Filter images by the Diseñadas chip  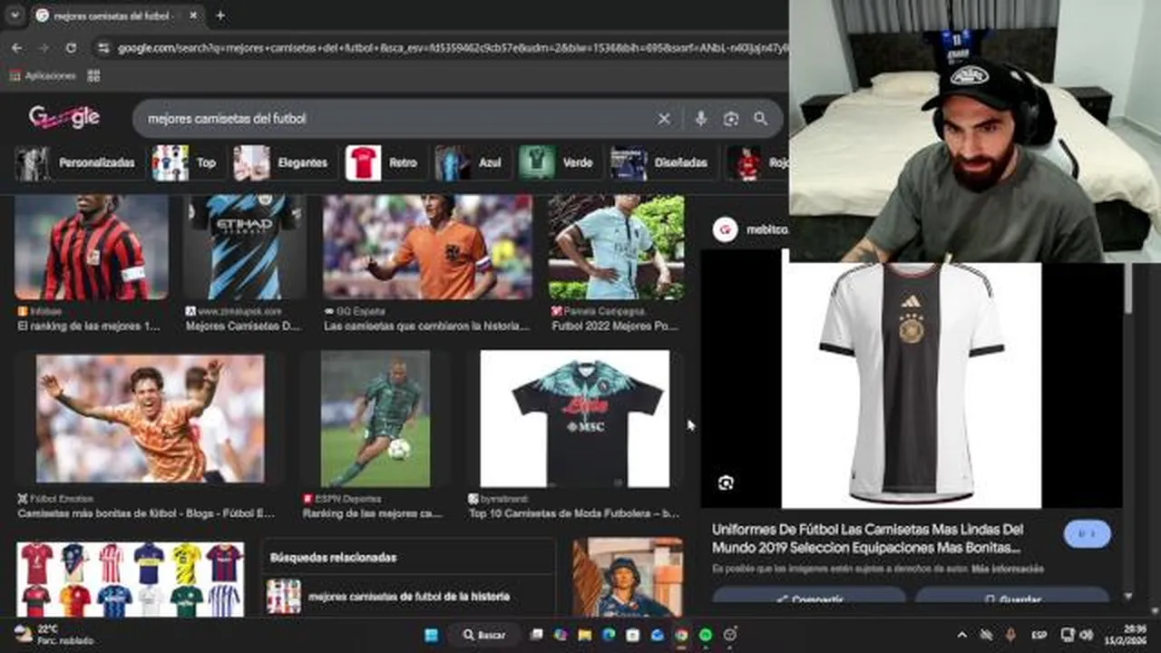pos(659,163)
